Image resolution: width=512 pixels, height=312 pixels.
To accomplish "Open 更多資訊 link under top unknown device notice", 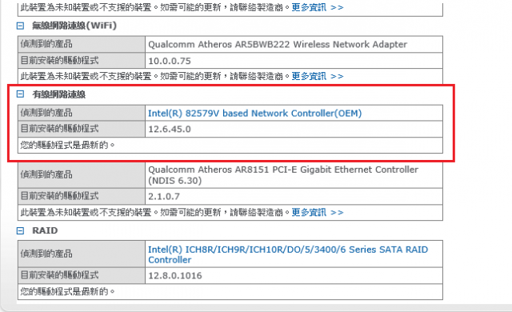I will click(318, 7).
